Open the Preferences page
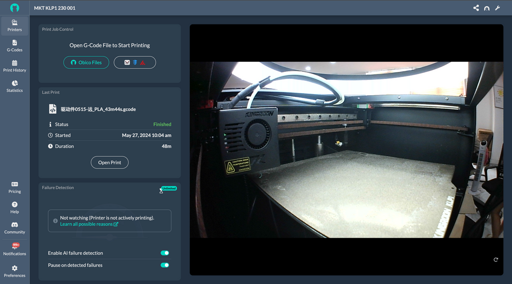The image size is (512, 284). tap(14, 271)
